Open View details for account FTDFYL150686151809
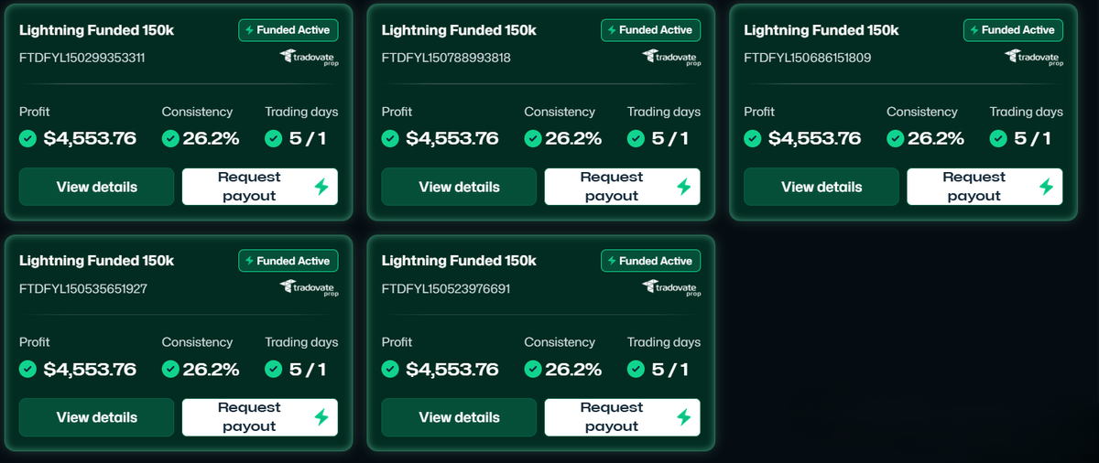The width and height of the screenshot is (1099, 463). (x=822, y=187)
